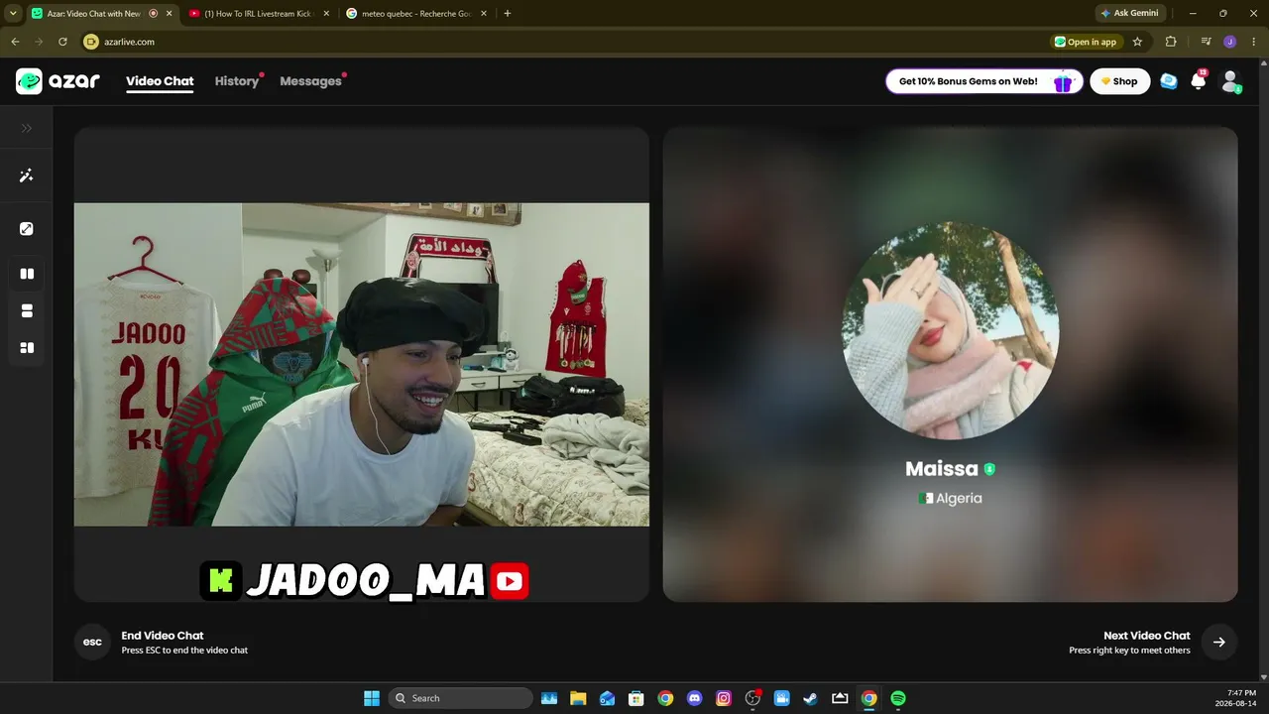Viewport: 1269px width, 714px height.
Task: Open the media controls icon in Chrome toolbar
Action: [1206, 42]
